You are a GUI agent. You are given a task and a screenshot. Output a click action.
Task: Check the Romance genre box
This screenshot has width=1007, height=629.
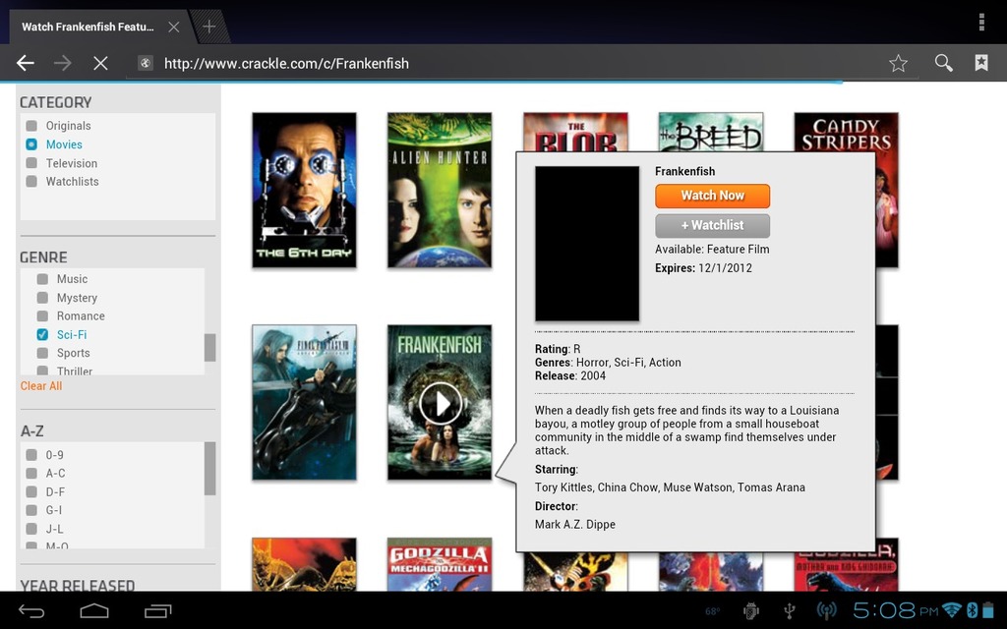coord(42,315)
